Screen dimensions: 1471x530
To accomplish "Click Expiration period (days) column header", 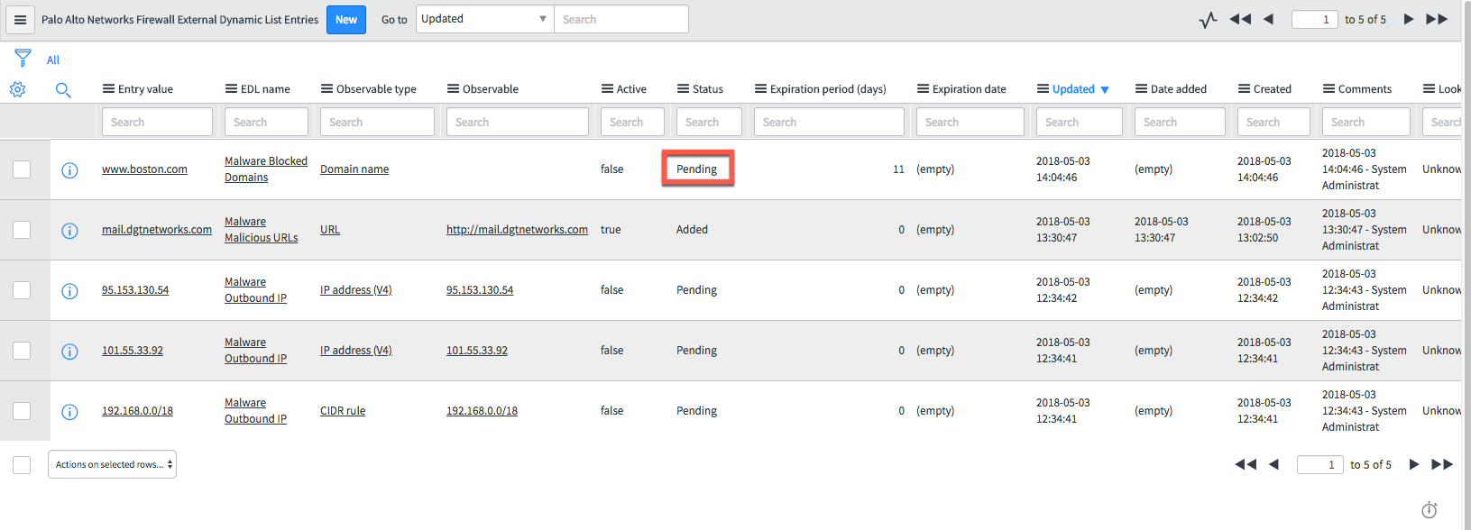I will [828, 89].
